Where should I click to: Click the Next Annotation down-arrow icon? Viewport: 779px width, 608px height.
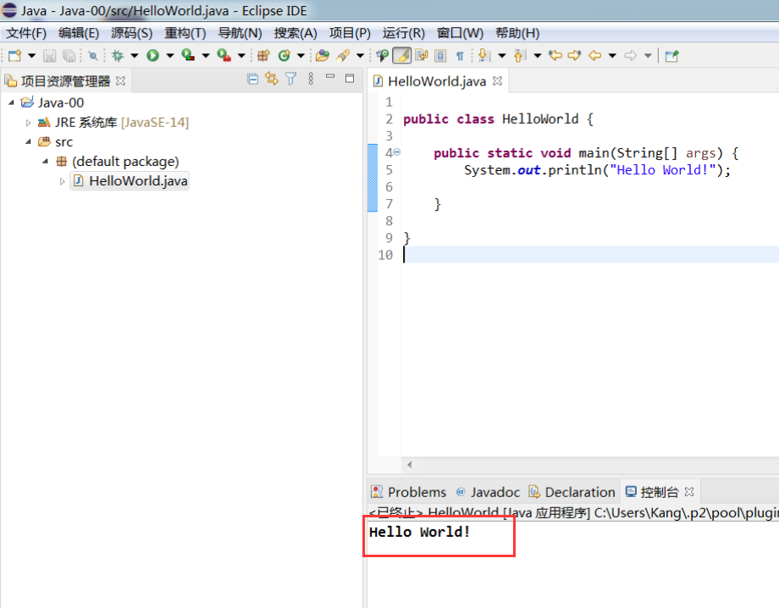click(484, 56)
